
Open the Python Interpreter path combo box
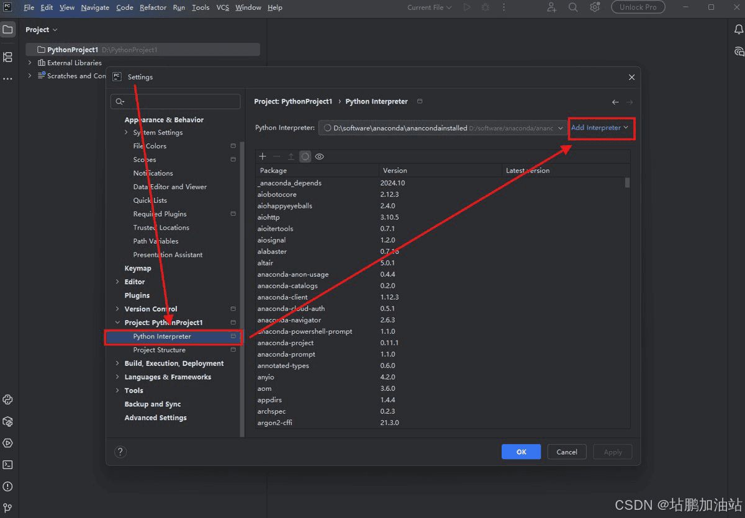point(442,128)
